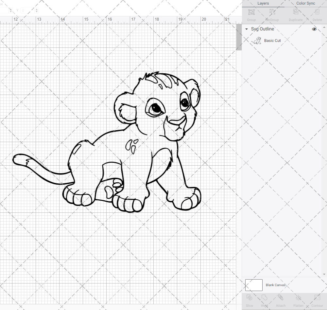Select the lion cub outline on canvas

pos(107,142)
